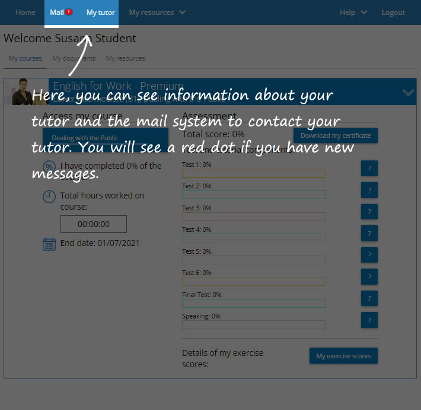The height and width of the screenshot is (410, 421).
Task: Click the help icon beside Test 6
Action: click(369, 276)
